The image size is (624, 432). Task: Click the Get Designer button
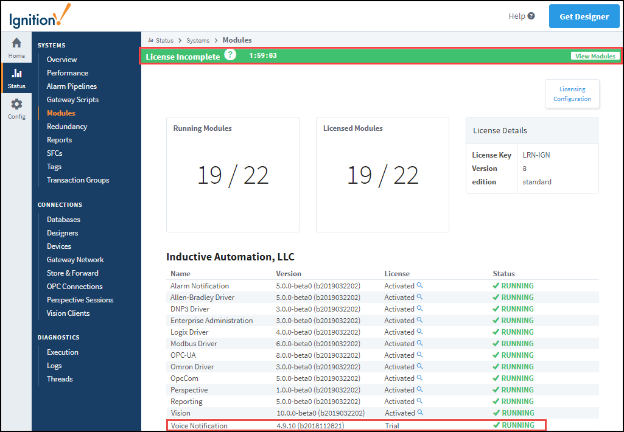(x=584, y=16)
